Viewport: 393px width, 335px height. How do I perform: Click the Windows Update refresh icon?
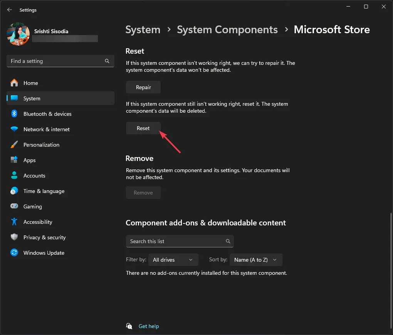(x=14, y=253)
